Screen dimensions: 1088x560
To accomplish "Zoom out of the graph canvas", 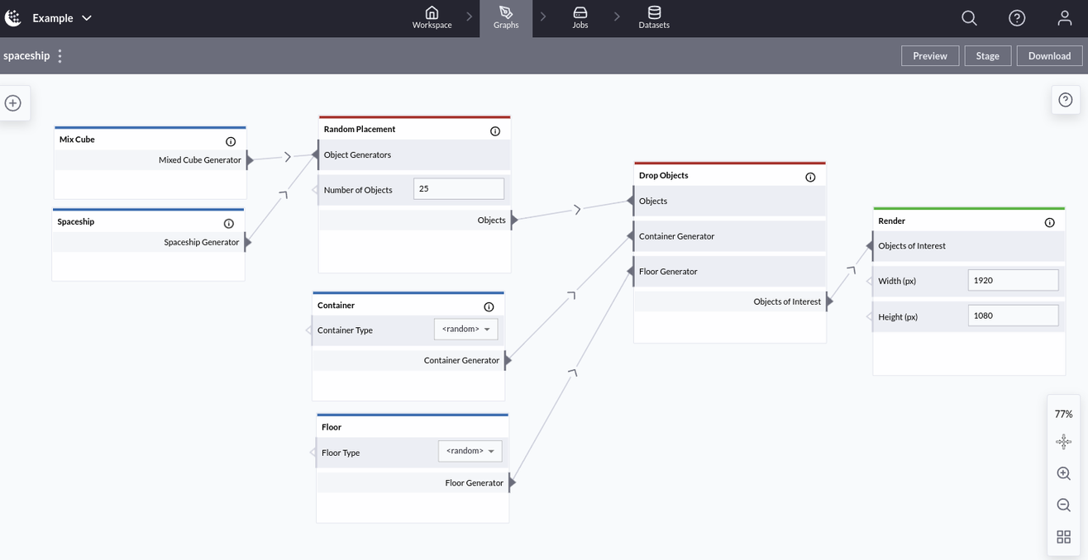I will coord(1063,505).
